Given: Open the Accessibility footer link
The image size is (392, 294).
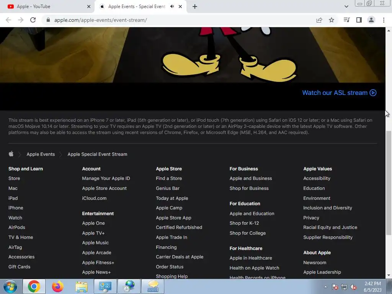Looking at the screenshot, I should tap(317, 178).
